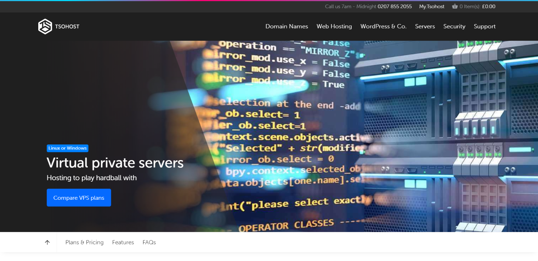The image size is (538, 261).
Task: Click the Tsohost hexagon logo icon
Action: (45, 27)
